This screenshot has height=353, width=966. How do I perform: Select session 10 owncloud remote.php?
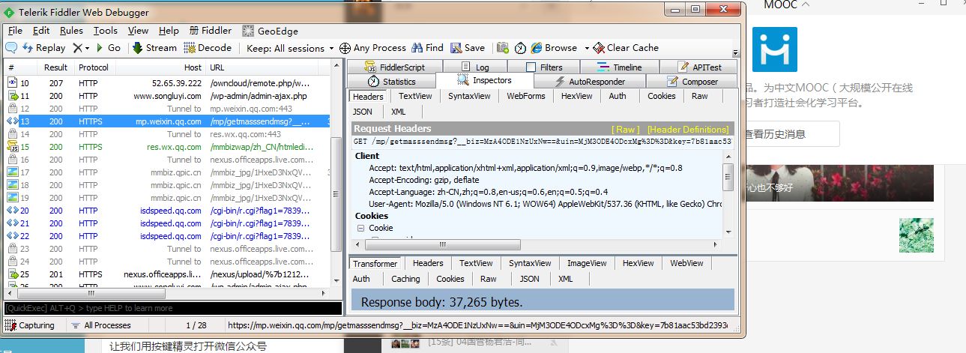169,83
